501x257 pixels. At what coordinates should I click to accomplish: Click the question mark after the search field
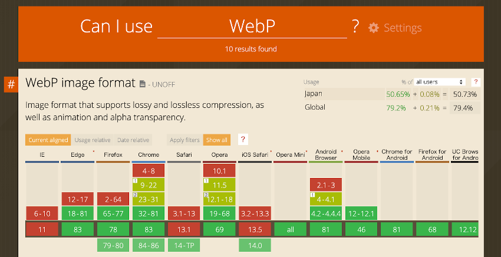point(355,26)
